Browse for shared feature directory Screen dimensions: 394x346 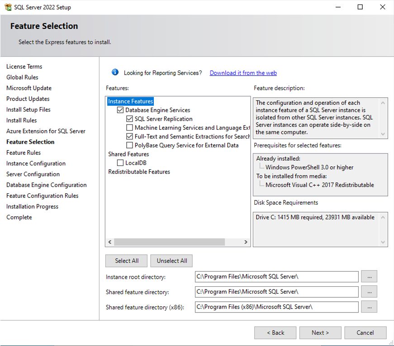pyautogui.click(x=369, y=292)
